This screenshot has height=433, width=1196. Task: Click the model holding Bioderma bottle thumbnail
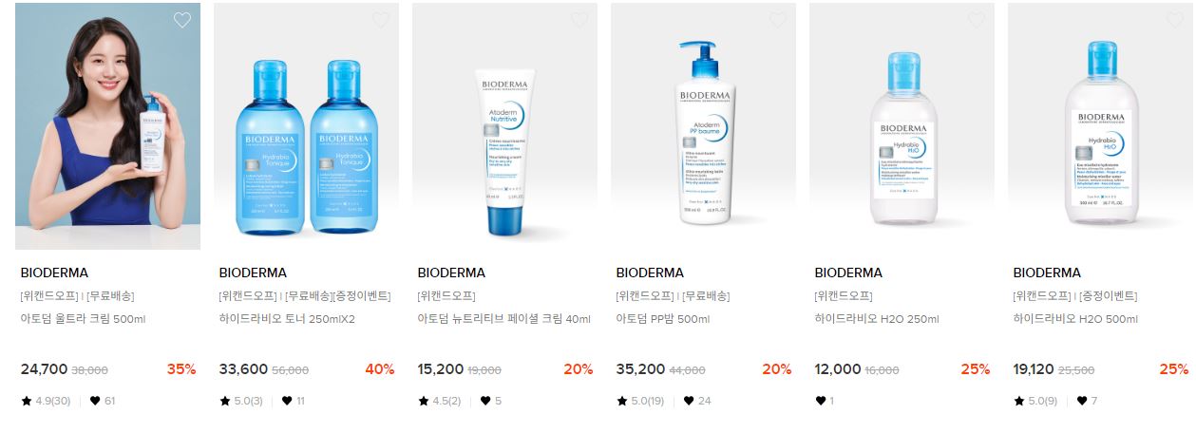click(x=108, y=126)
